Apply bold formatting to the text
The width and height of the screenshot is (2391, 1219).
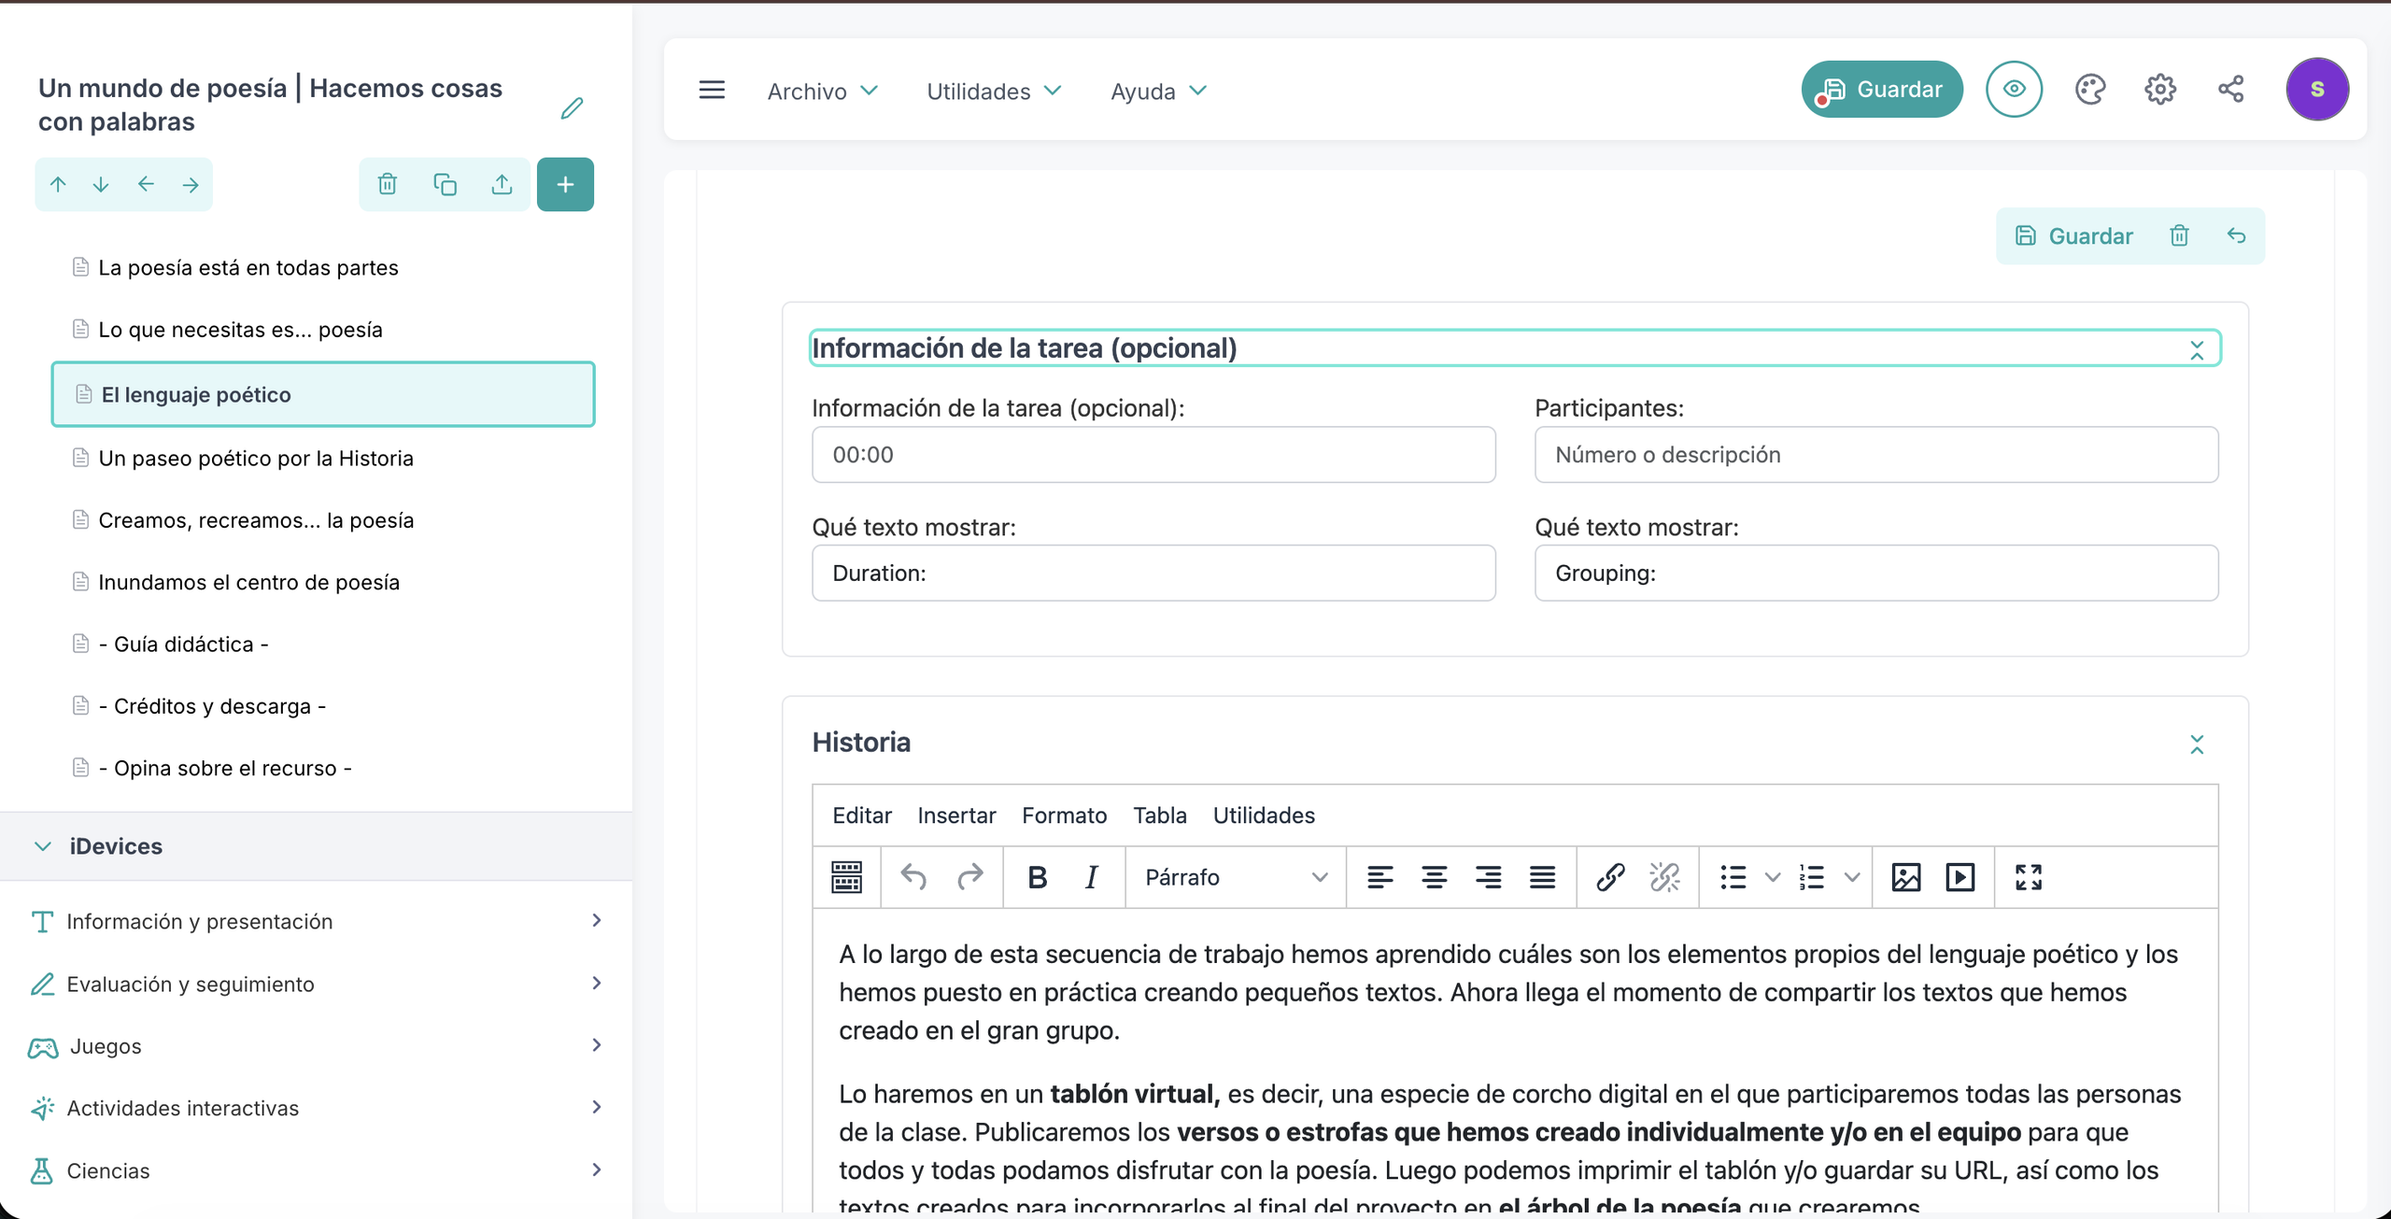[1037, 877]
